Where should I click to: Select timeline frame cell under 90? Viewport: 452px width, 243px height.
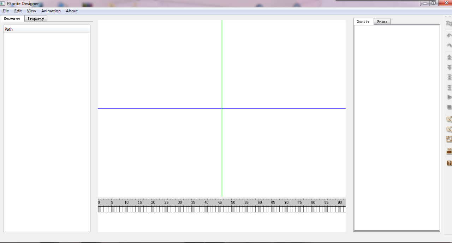(339, 209)
